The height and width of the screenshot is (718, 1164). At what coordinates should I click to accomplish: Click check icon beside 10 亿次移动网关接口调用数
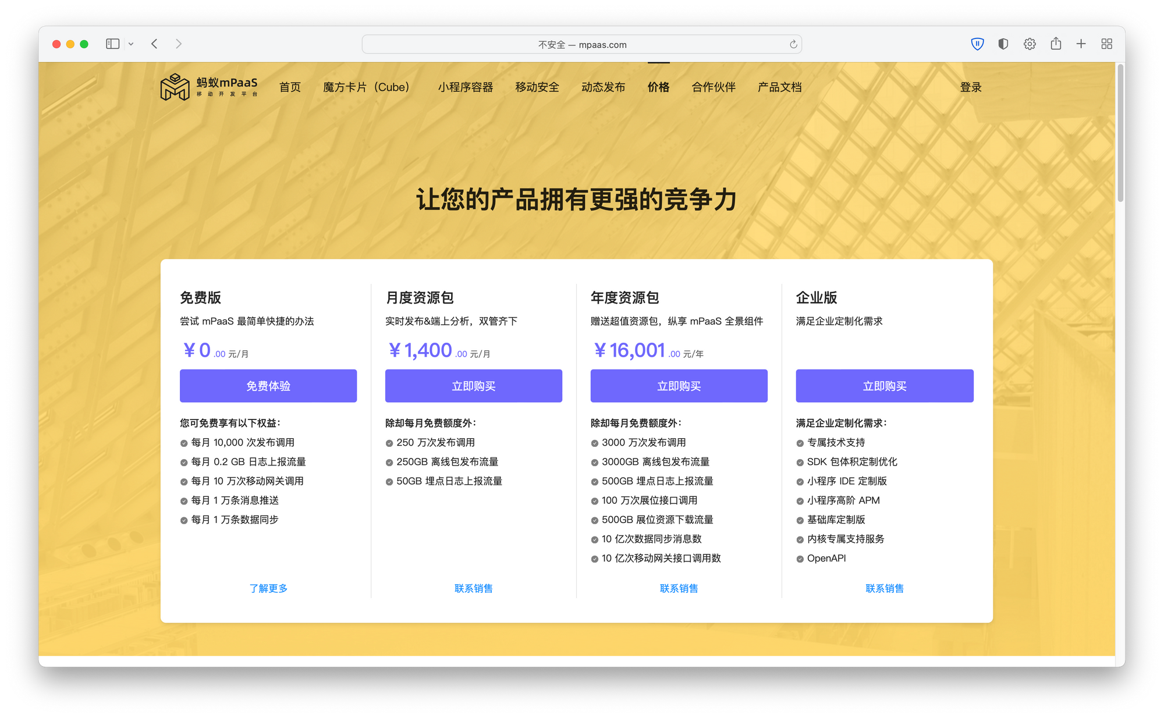(x=595, y=559)
